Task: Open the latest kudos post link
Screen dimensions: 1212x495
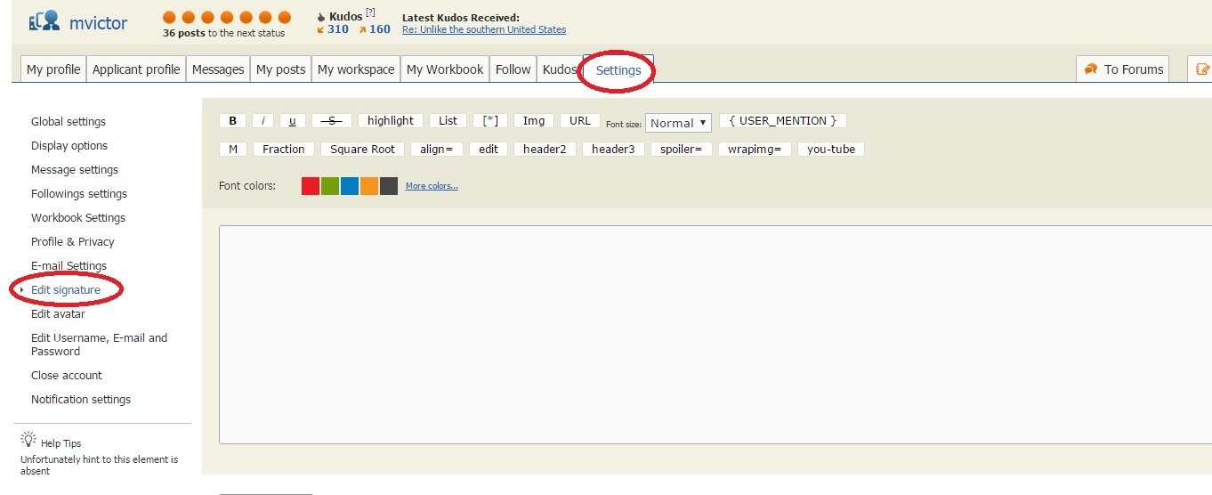Action: (x=483, y=29)
